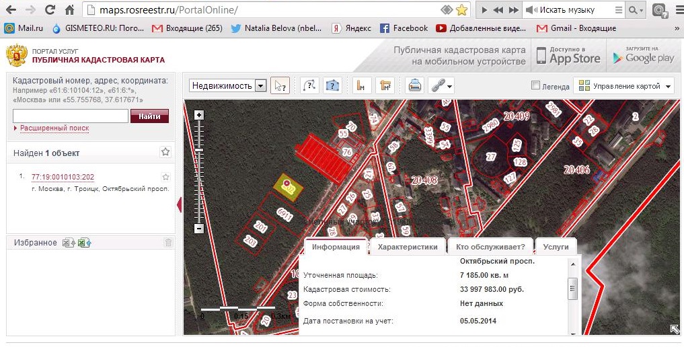Expand Расширенный поиск options
The height and width of the screenshot is (347, 684).
(x=54, y=128)
